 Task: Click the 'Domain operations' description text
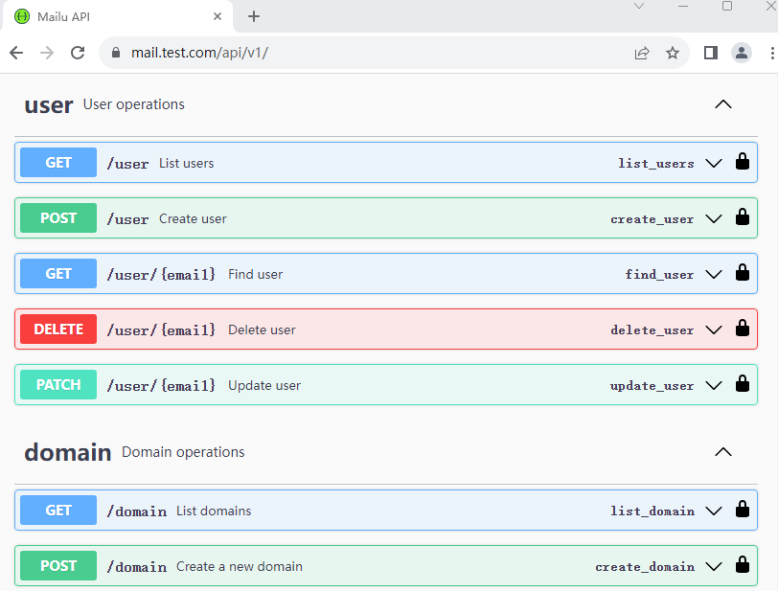tap(183, 452)
